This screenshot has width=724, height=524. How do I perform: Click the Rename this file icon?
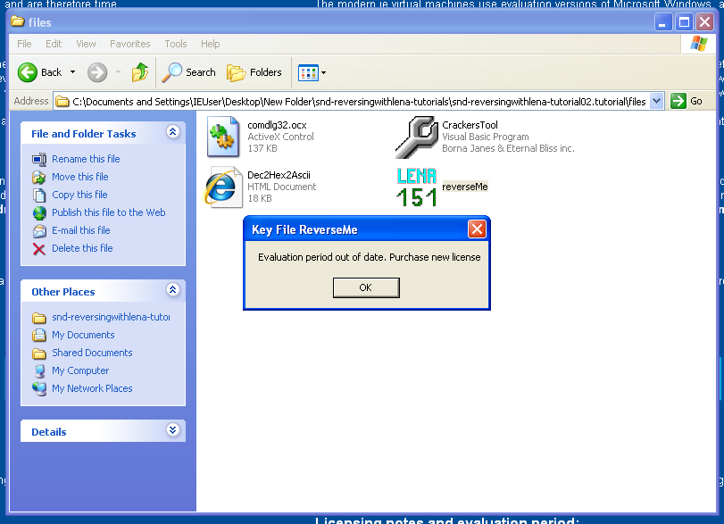tap(39, 159)
